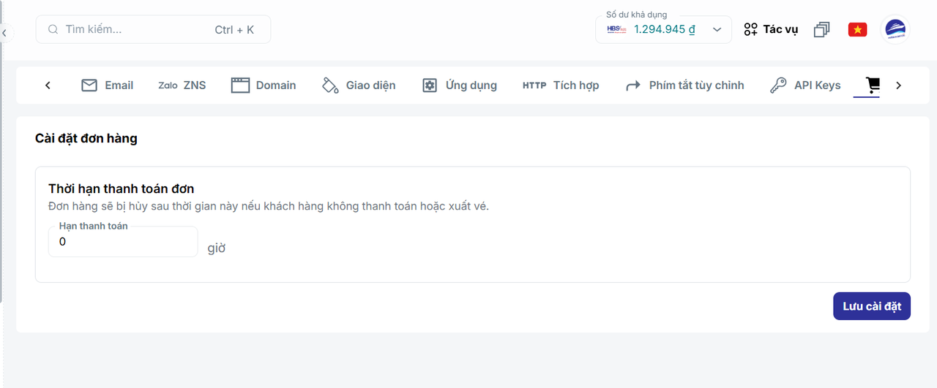Viewport: 937px width, 388px height.
Task: Open the Ứng dụng tab
Action: 460,85
